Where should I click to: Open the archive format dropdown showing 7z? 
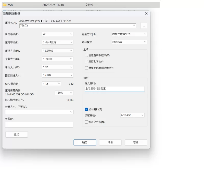point(58,34)
